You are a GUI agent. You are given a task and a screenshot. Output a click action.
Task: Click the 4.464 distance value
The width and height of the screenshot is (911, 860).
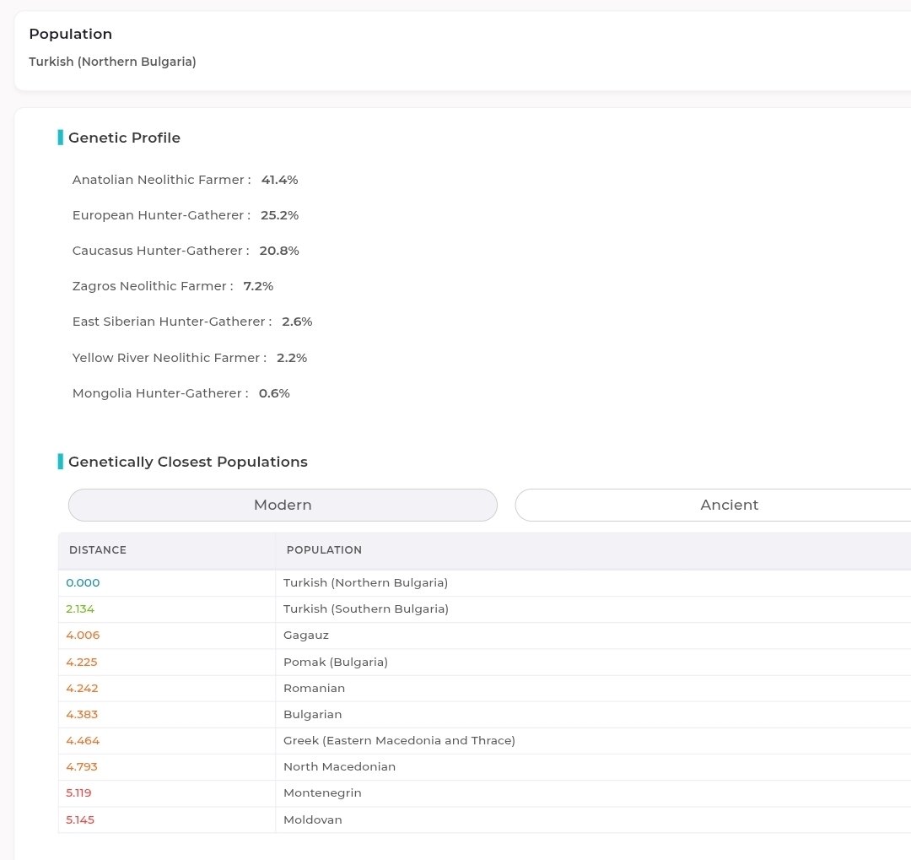coord(83,740)
